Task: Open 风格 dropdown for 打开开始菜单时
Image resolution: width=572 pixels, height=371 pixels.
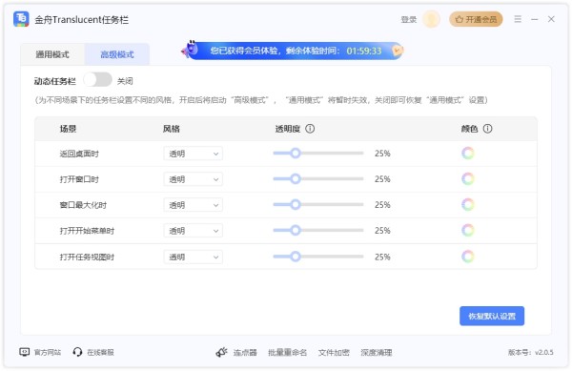Action: tap(193, 231)
